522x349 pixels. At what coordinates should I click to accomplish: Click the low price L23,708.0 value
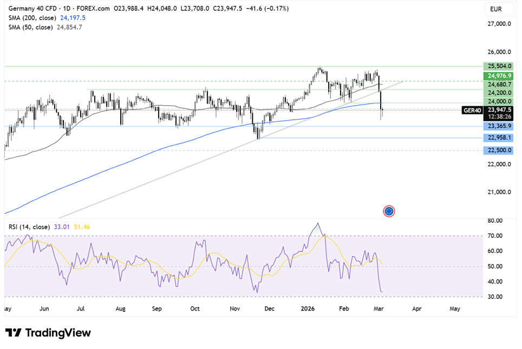pyautogui.click(x=195, y=9)
